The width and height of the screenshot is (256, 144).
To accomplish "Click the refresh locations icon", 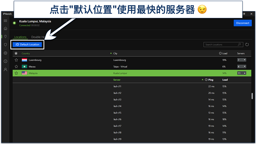I will 247,44.
